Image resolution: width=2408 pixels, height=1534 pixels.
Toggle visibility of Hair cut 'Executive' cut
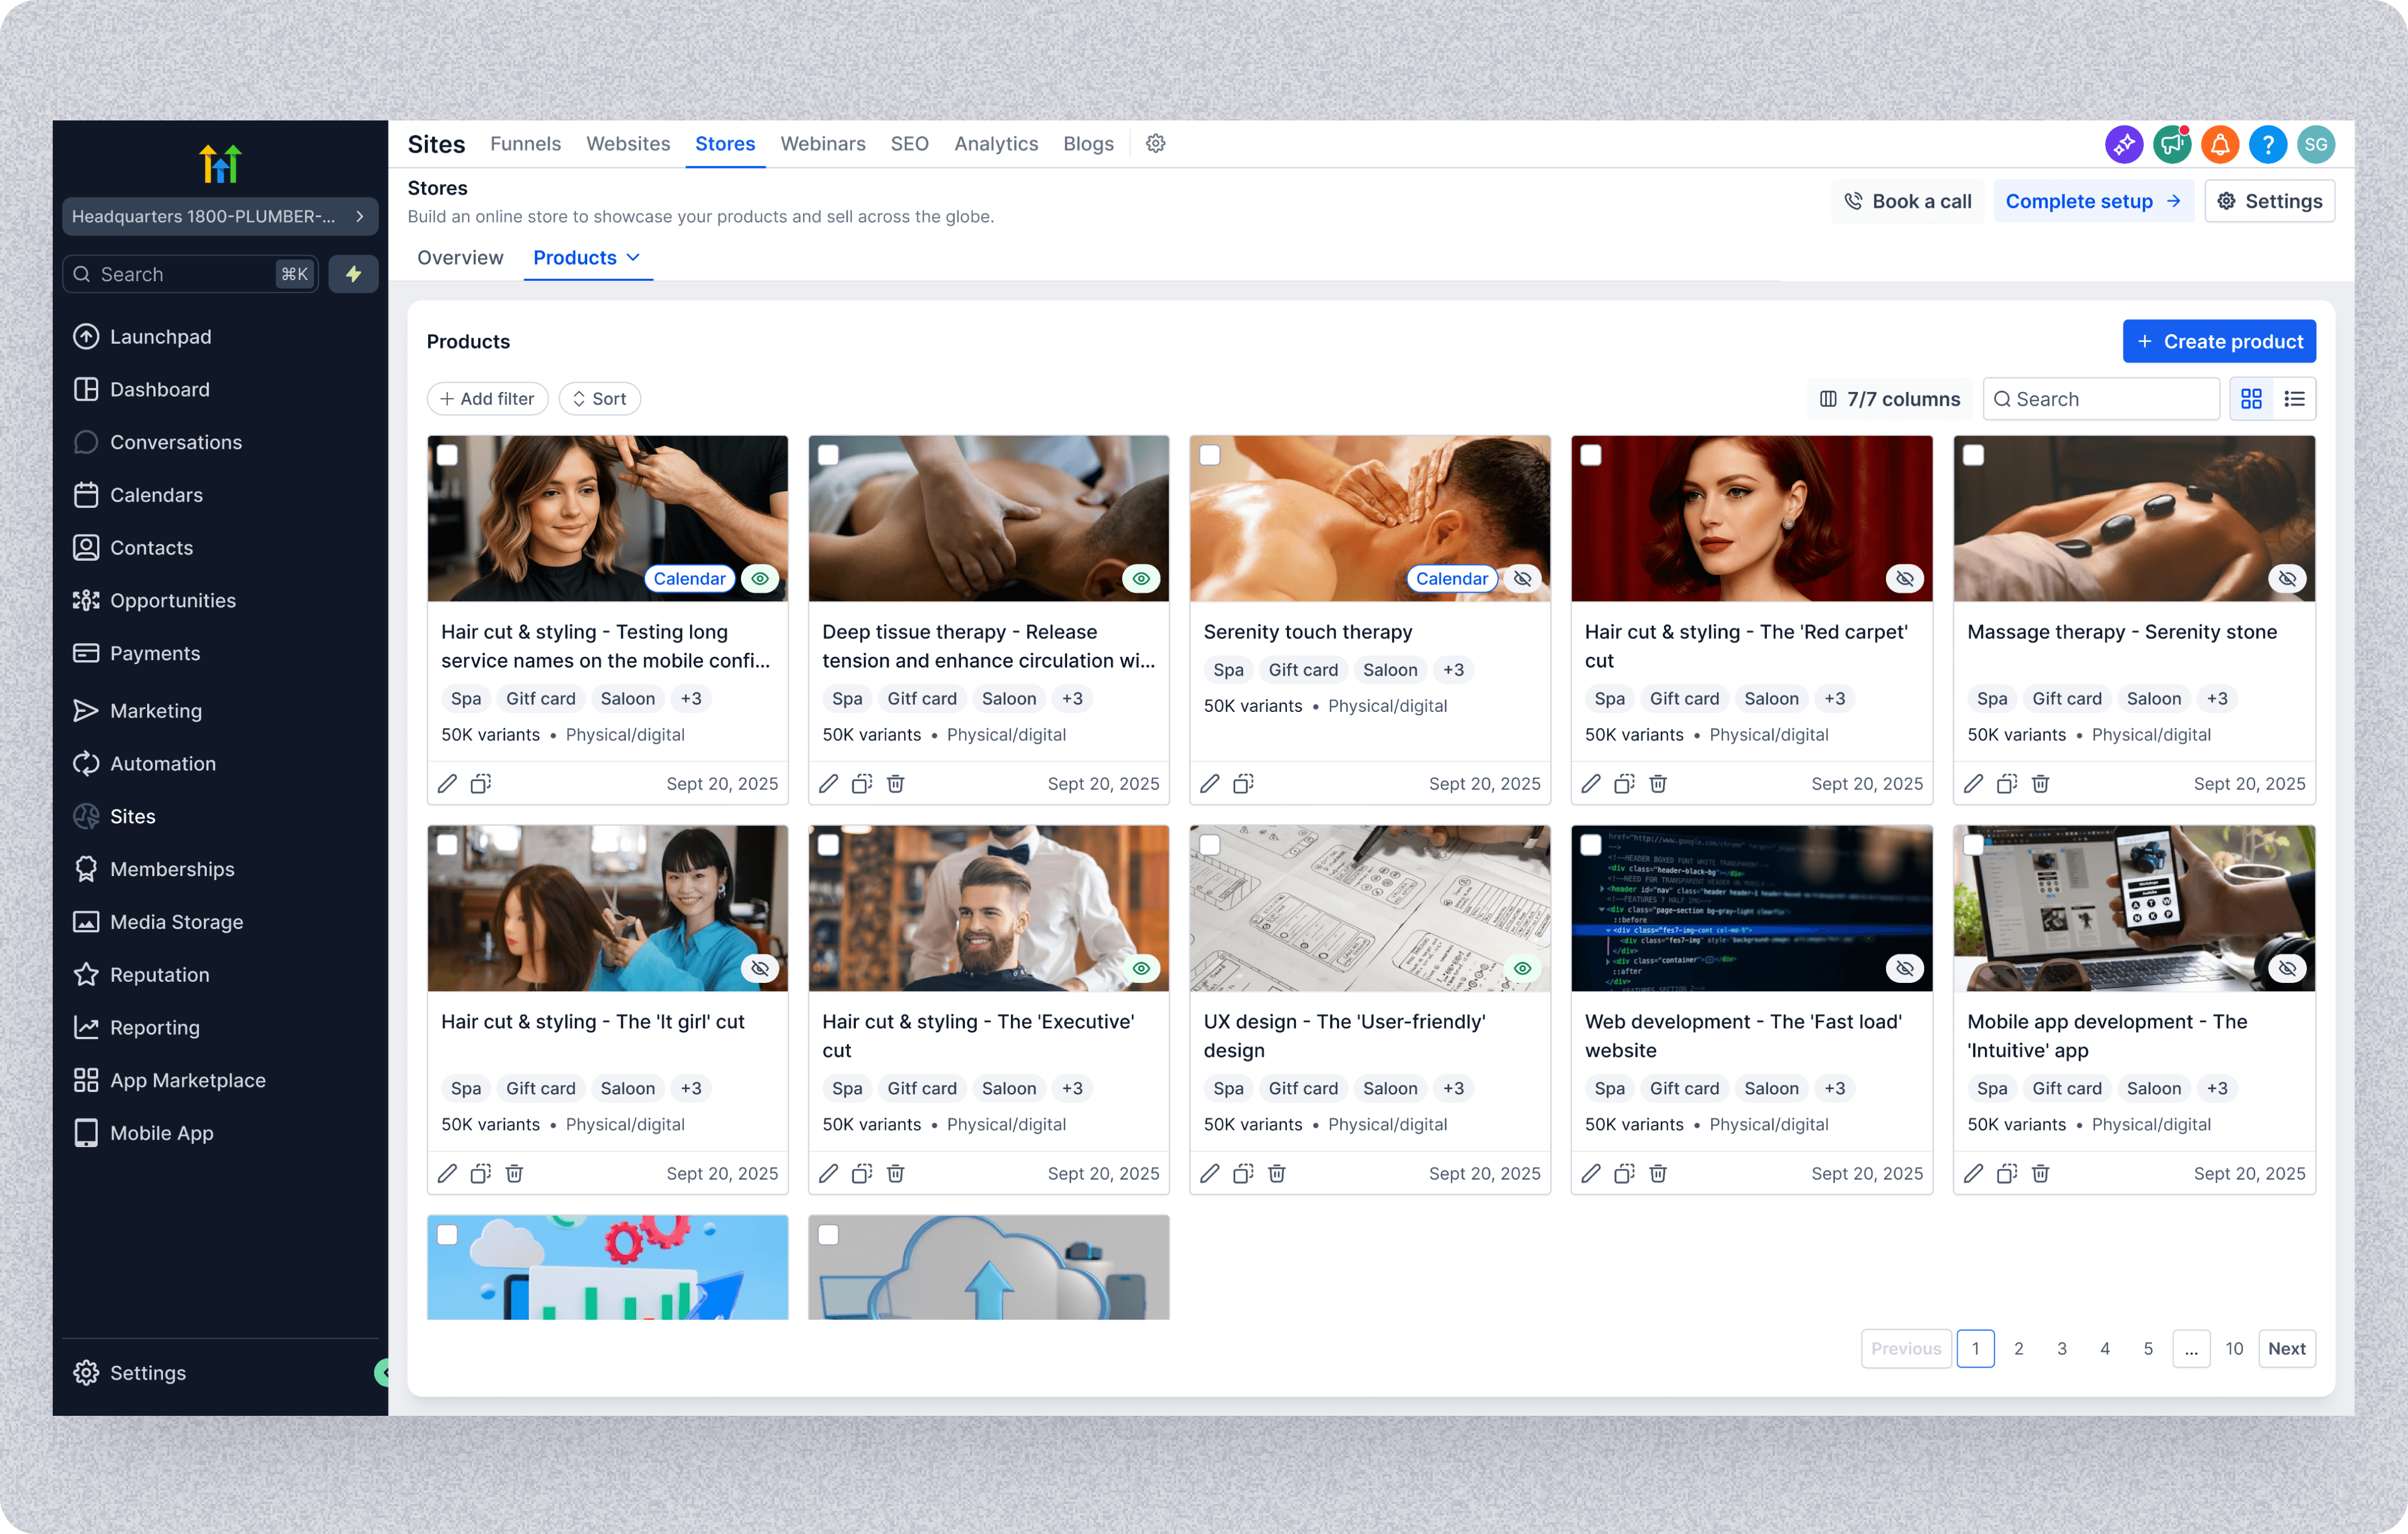(1141, 968)
